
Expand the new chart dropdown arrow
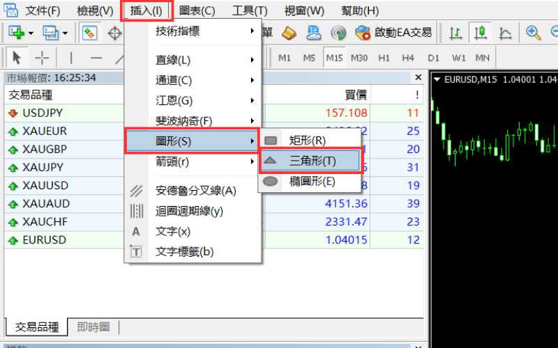[x=31, y=33]
